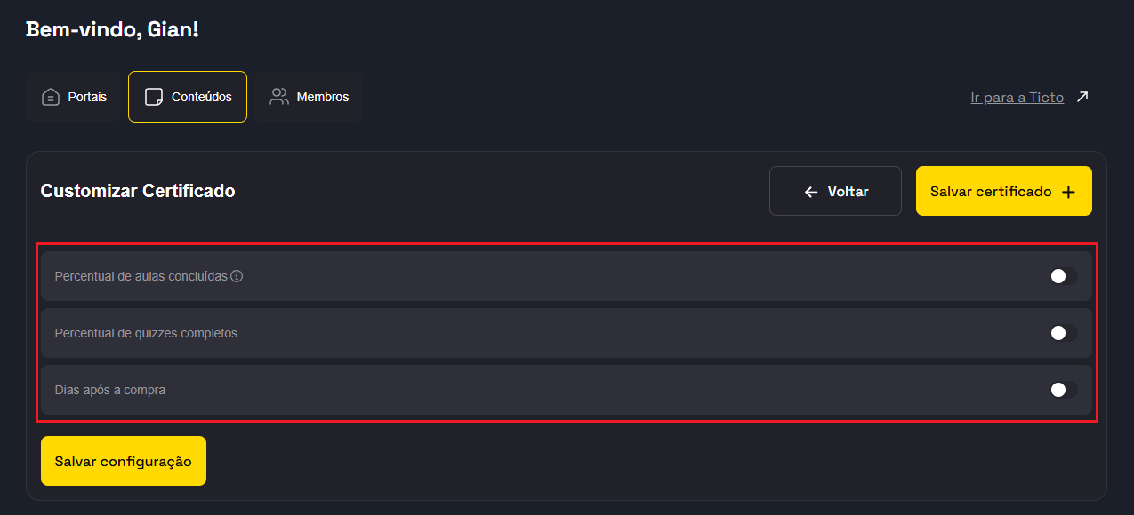This screenshot has height=515, width=1134.
Task: Go back using the Voltar button
Action: pos(835,191)
